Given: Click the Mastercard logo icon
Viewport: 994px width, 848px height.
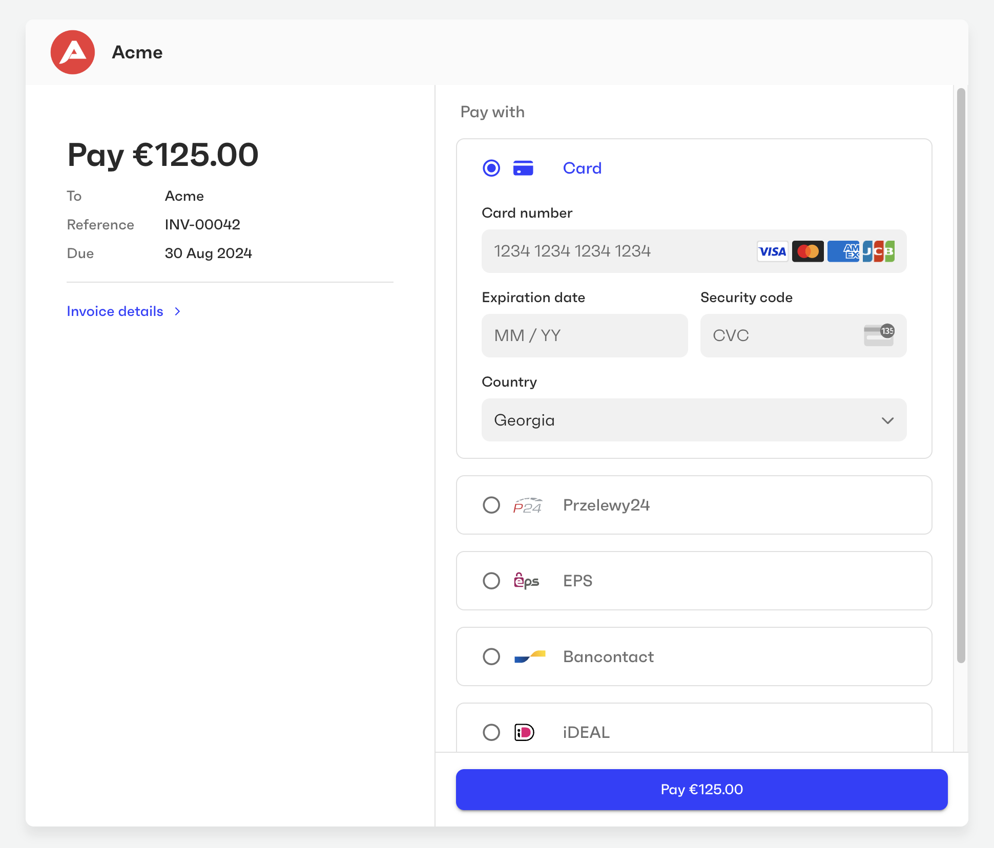Looking at the screenshot, I should [x=807, y=251].
